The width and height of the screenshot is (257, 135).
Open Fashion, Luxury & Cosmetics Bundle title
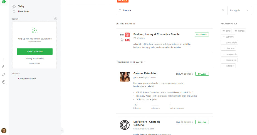click(156, 34)
